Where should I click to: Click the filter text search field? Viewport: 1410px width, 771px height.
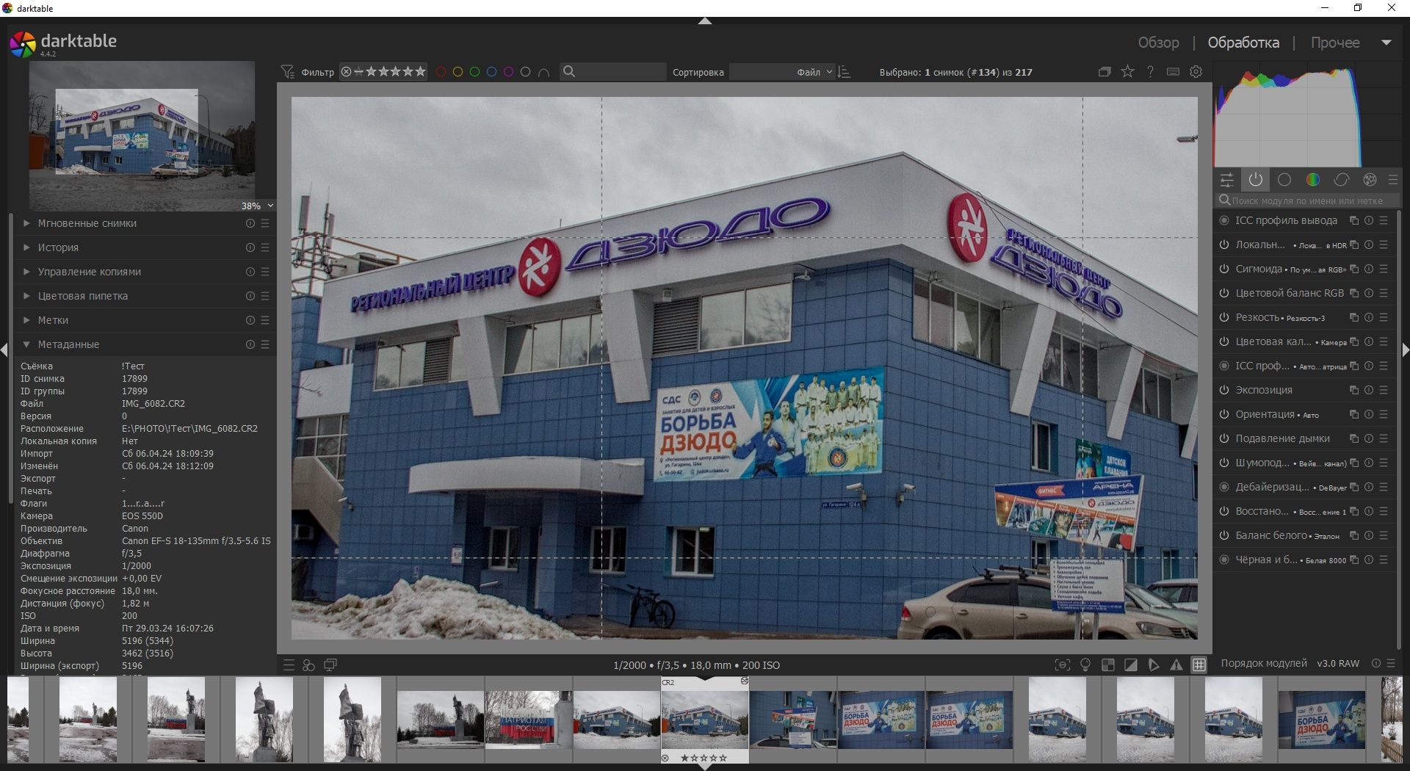613,72
